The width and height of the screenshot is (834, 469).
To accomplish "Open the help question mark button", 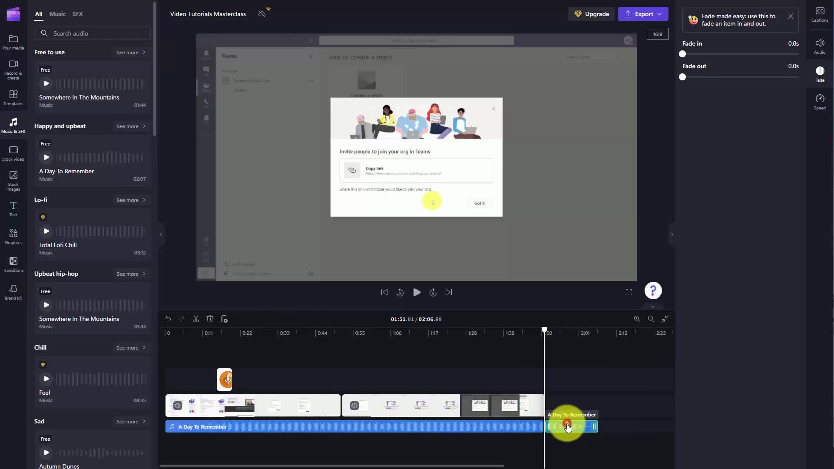I will pyautogui.click(x=653, y=291).
